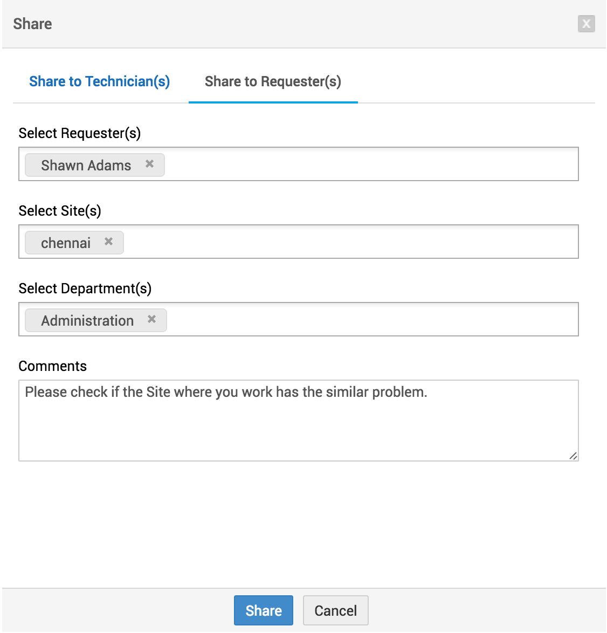This screenshot has height=633, width=607.
Task: Select the Administration department chip
Action: point(87,320)
